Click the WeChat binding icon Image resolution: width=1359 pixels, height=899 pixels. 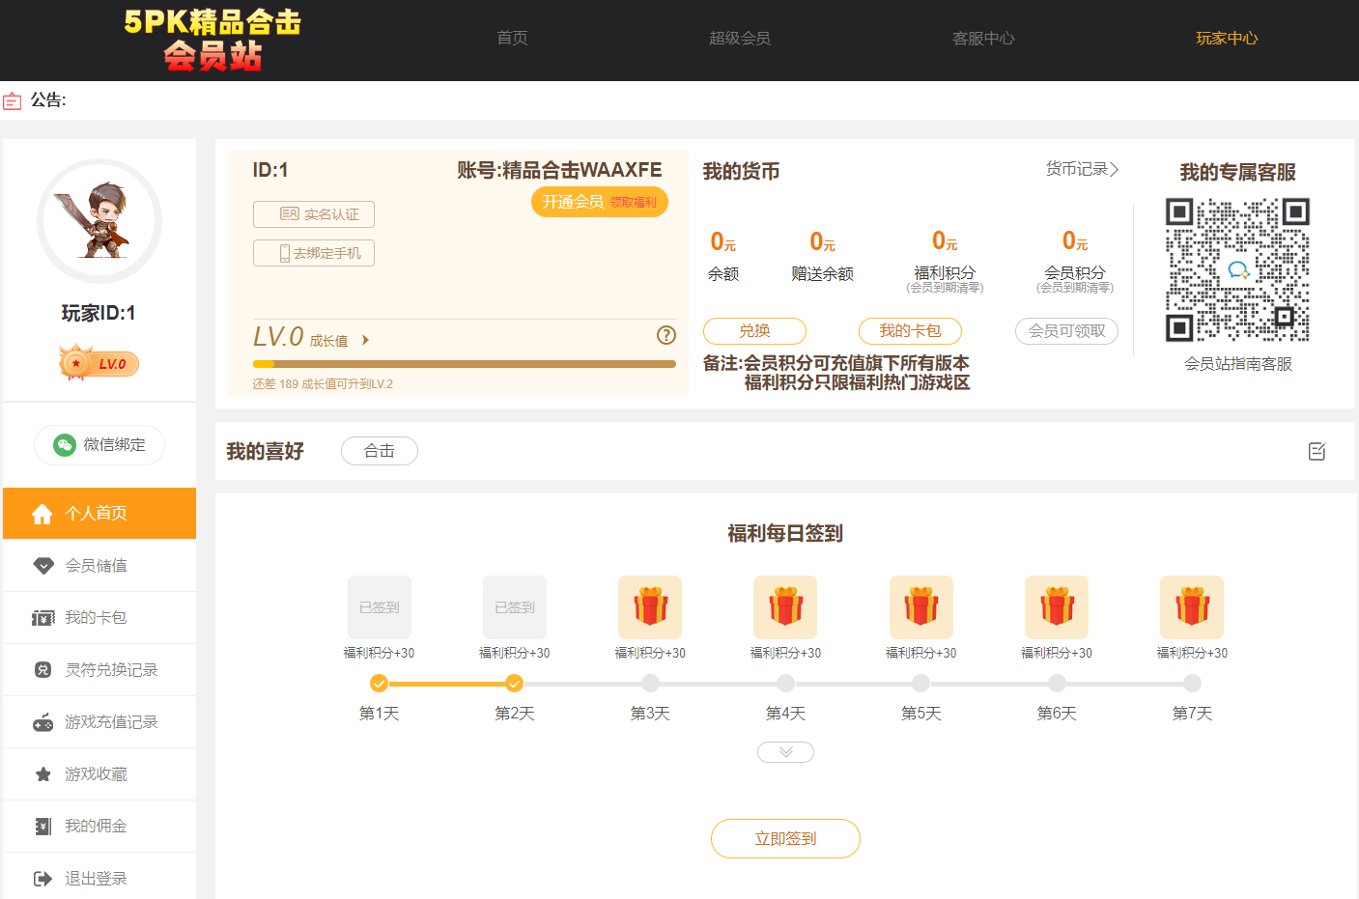tap(65, 445)
